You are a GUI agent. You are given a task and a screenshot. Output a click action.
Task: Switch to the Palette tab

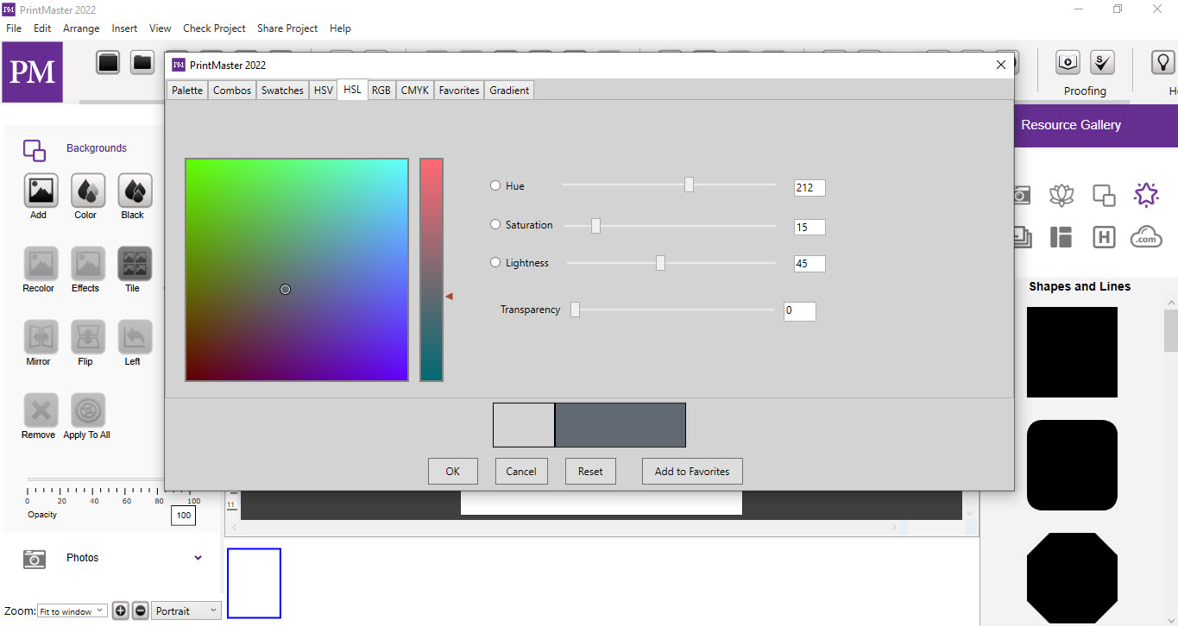click(x=187, y=90)
